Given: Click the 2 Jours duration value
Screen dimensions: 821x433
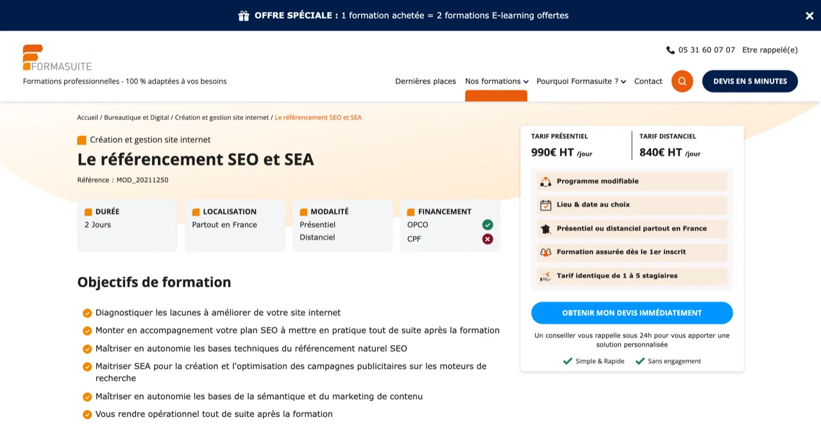Looking at the screenshot, I should point(97,225).
